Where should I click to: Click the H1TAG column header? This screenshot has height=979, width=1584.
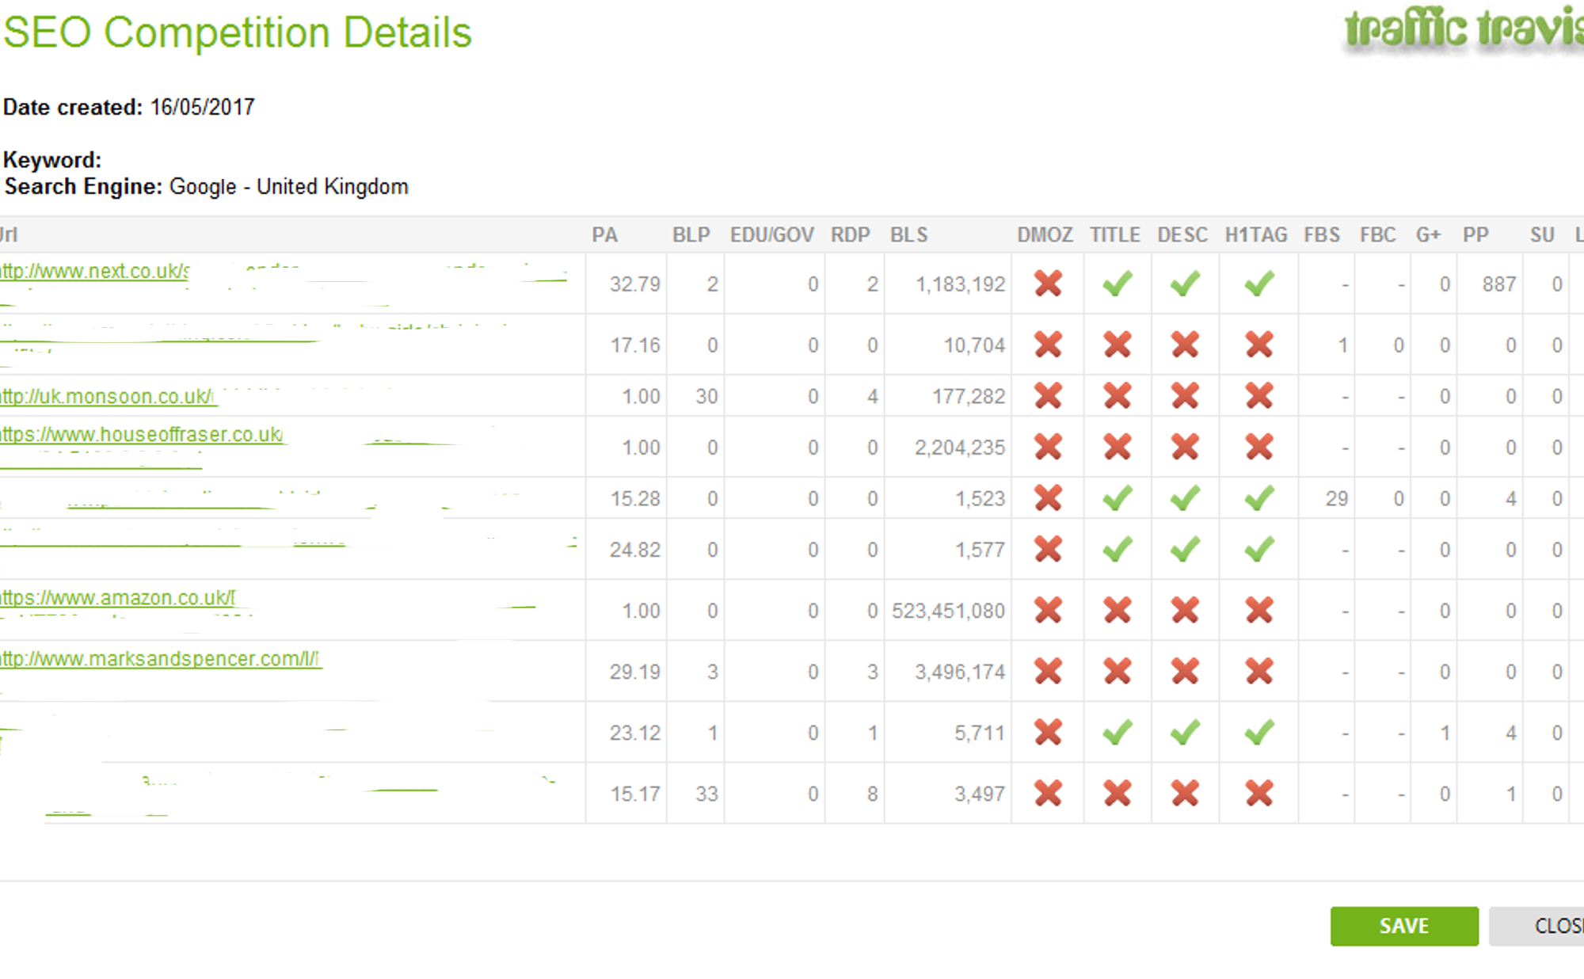pyautogui.click(x=1256, y=234)
